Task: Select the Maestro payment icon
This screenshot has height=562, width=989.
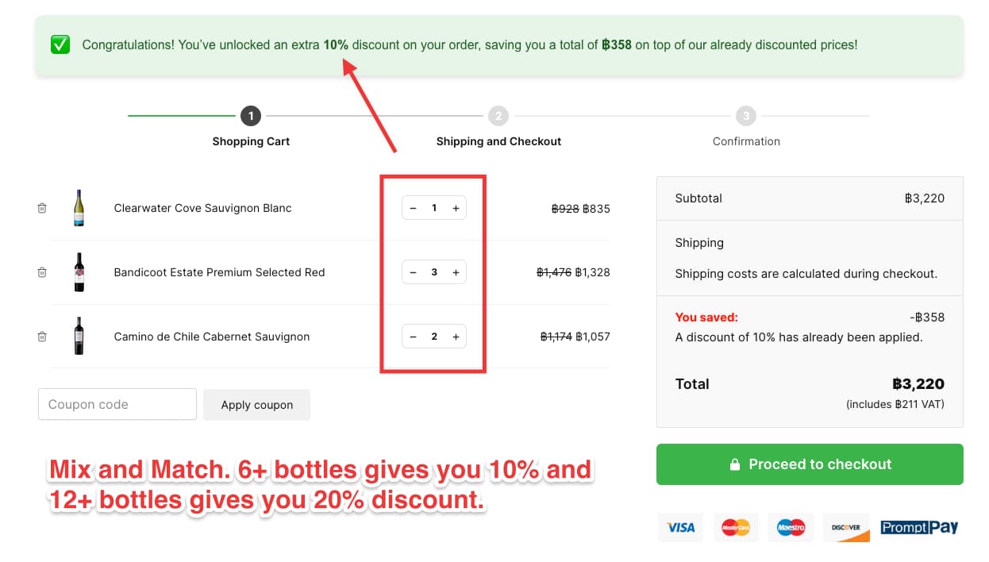Action: click(x=791, y=527)
